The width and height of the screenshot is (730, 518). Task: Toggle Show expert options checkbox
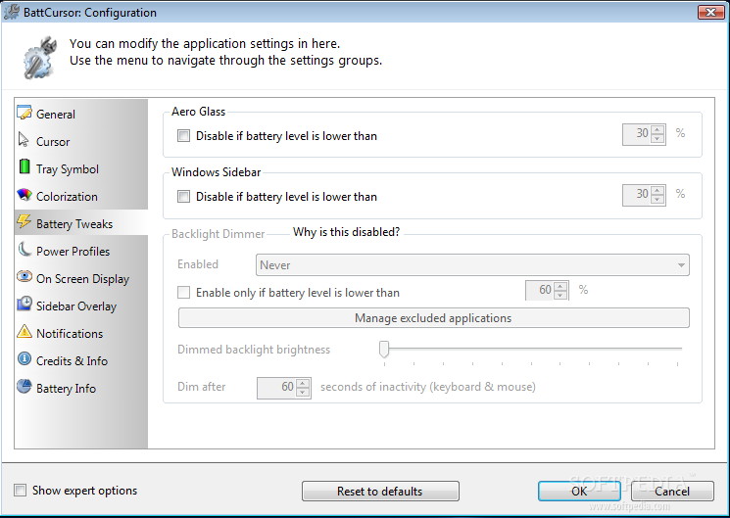coord(20,490)
